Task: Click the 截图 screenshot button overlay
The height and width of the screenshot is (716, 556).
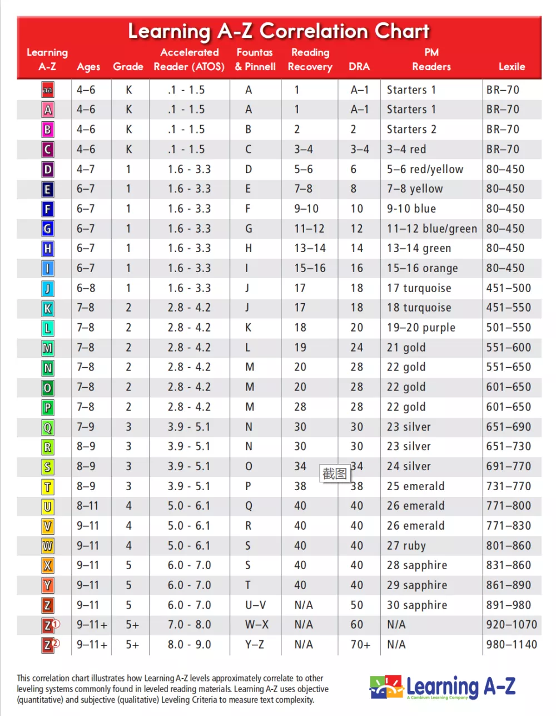Action: tap(335, 473)
